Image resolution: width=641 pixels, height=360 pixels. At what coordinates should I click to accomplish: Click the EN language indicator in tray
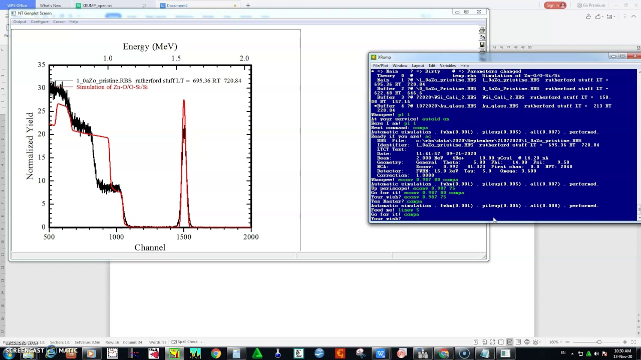(x=563, y=353)
